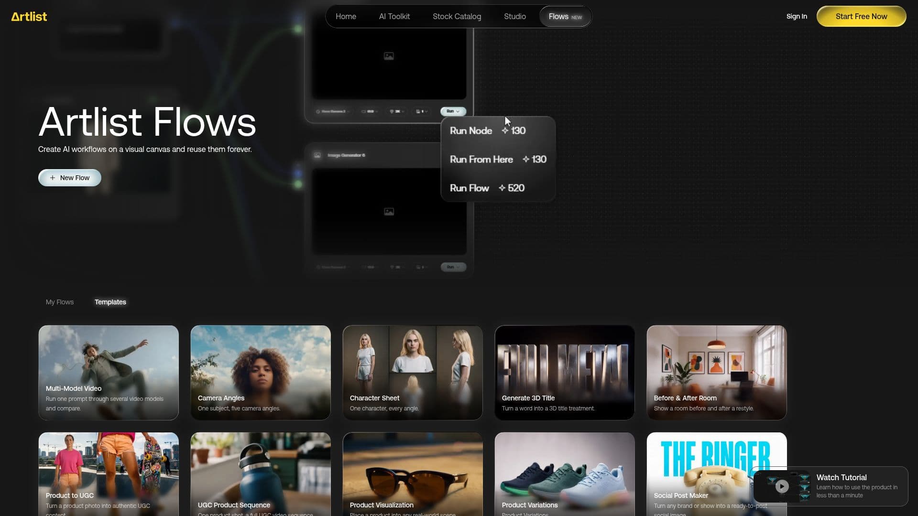Open the Before & After Room template
The image size is (918, 516).
pos(717,373)
